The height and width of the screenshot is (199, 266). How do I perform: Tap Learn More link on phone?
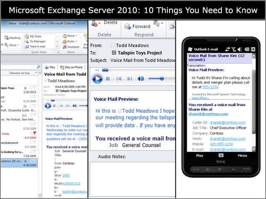click(x=200, y=98)
